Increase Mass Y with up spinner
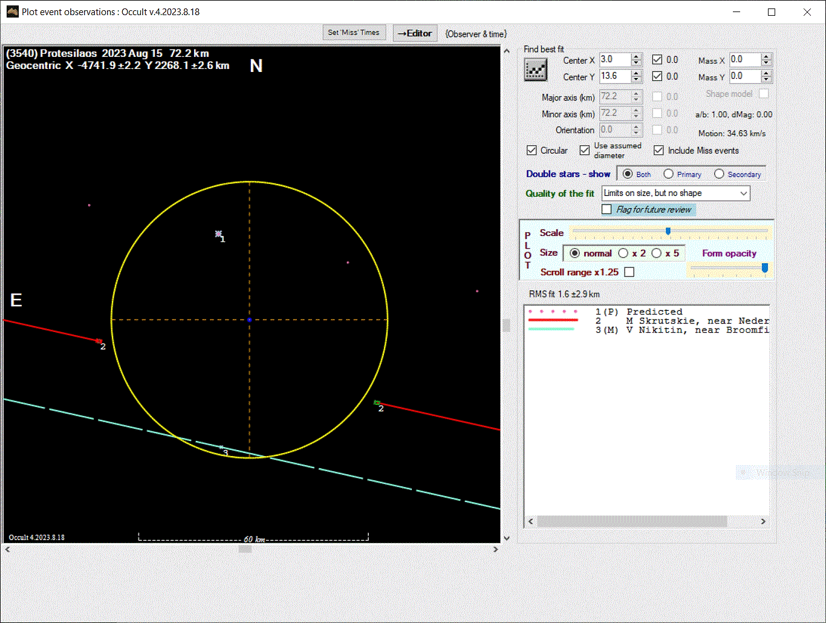The height and width of the screenshot is (623, 826). (x=767, y=73)
